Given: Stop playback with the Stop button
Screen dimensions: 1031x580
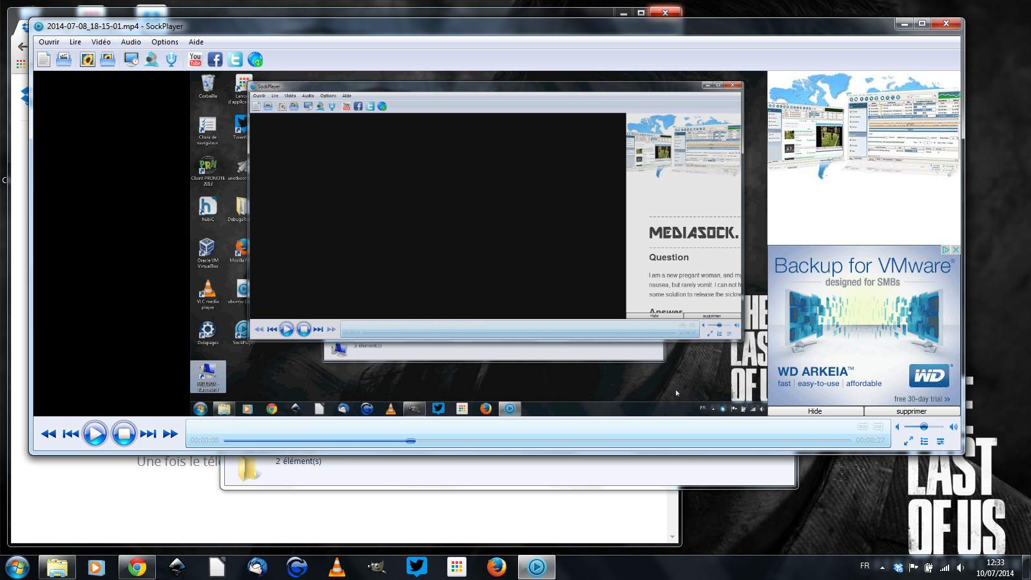Looking at the screenshot, I should pos(124,434).
